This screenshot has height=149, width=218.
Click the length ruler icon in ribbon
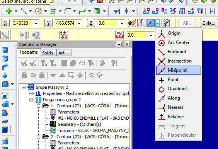[119, 35]
